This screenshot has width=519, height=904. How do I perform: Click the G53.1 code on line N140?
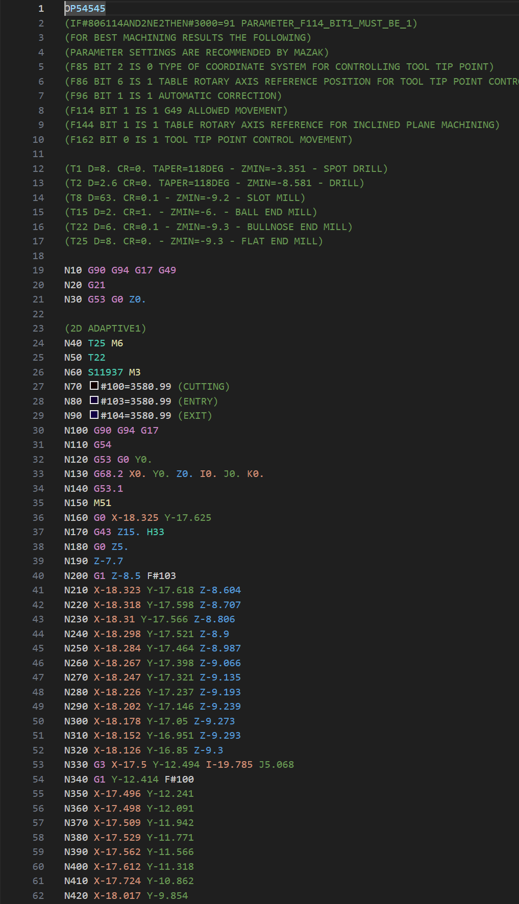tap(108, 489)
